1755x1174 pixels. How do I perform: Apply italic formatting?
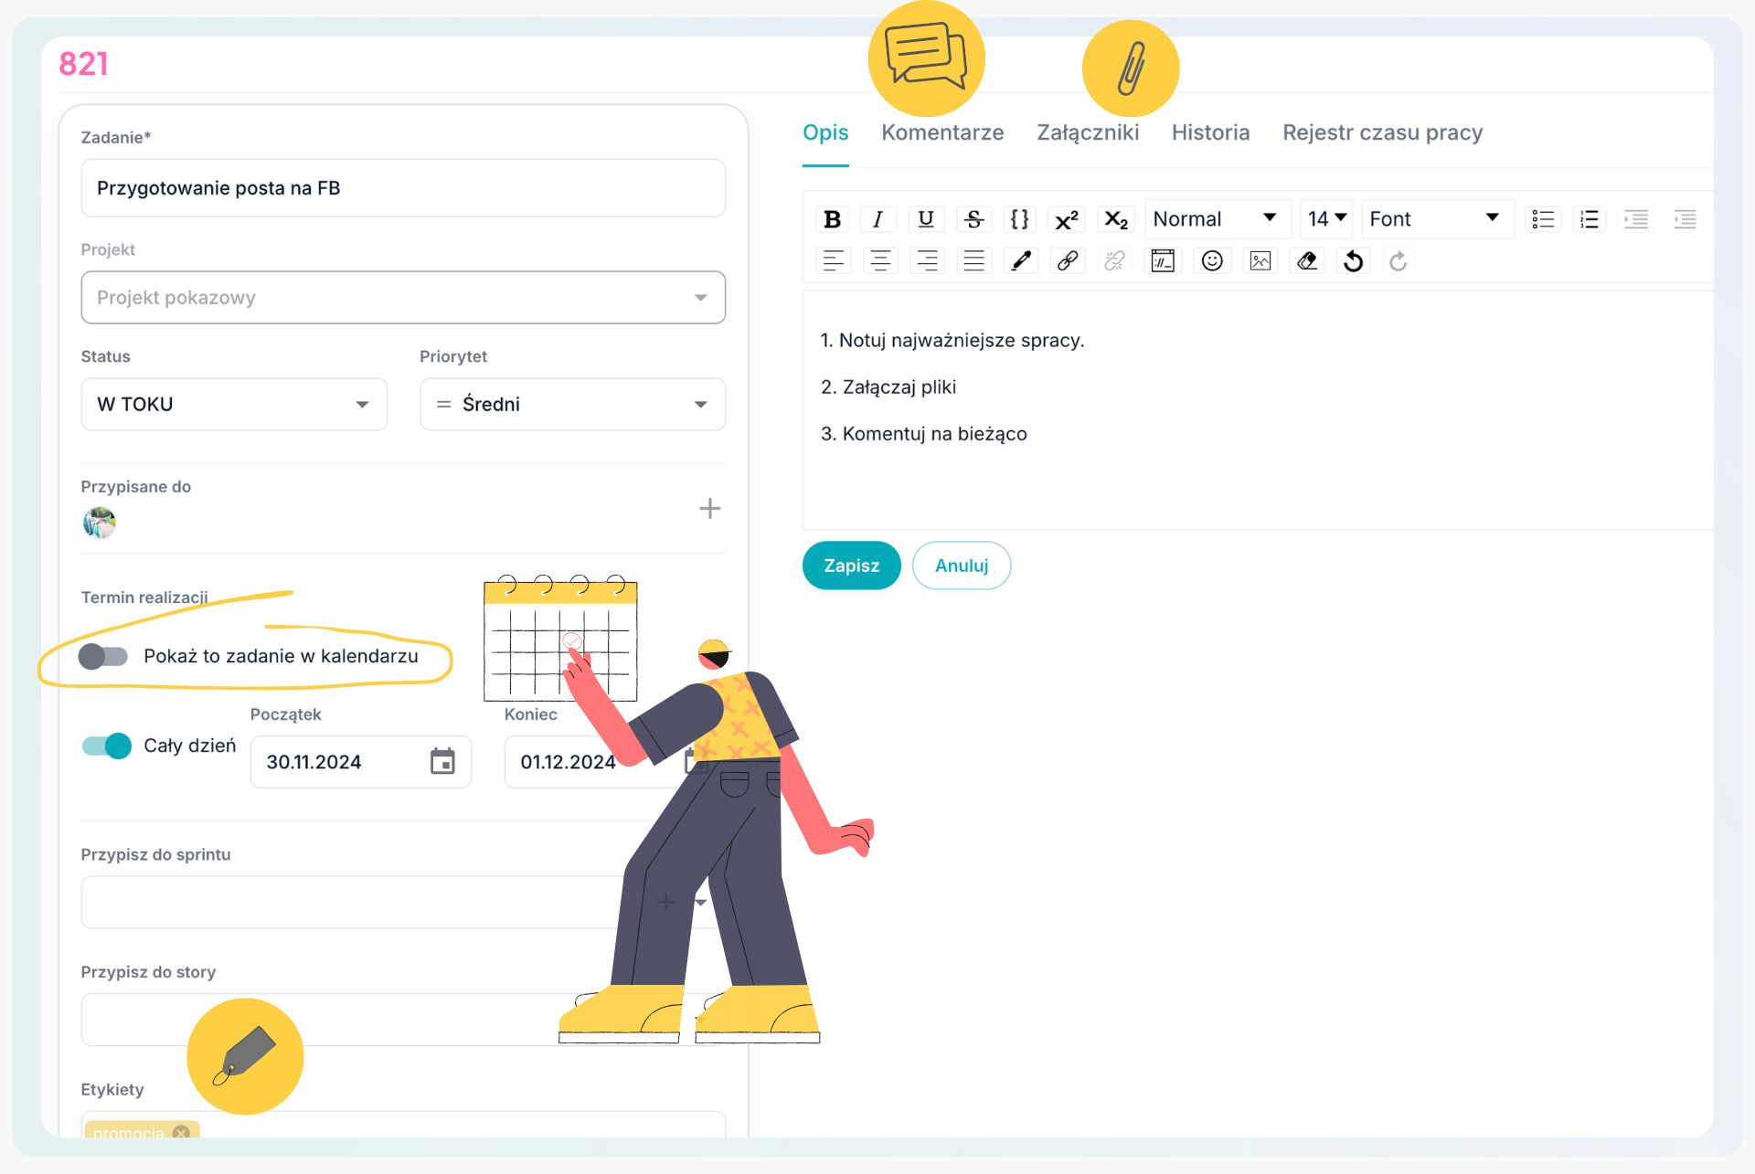(x=877, y=219)
